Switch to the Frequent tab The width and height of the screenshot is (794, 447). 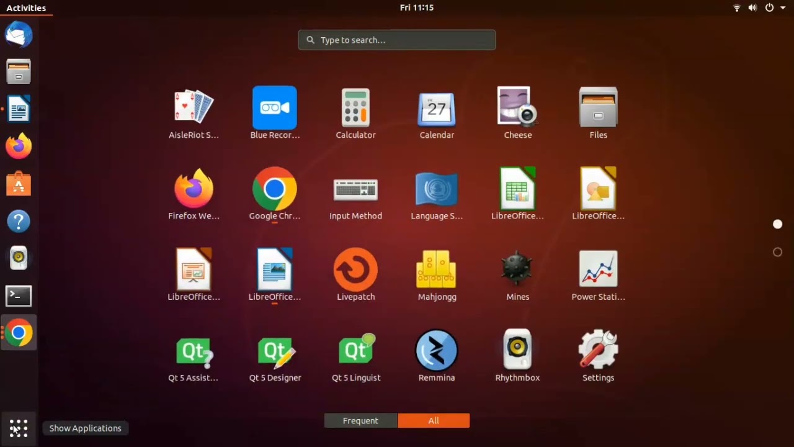360,421
